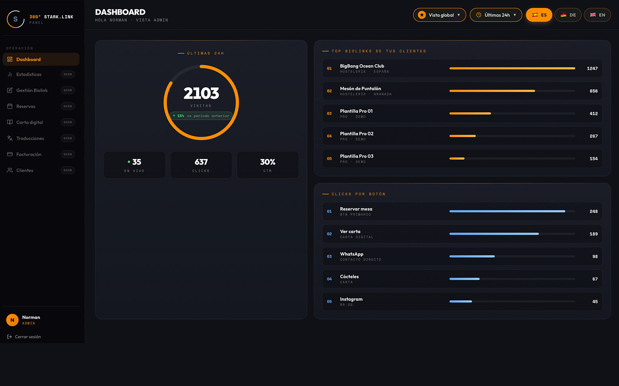619x386 pixels.
Task: Select the BigBang Ocean Club row name
Action: coord(362,66)
